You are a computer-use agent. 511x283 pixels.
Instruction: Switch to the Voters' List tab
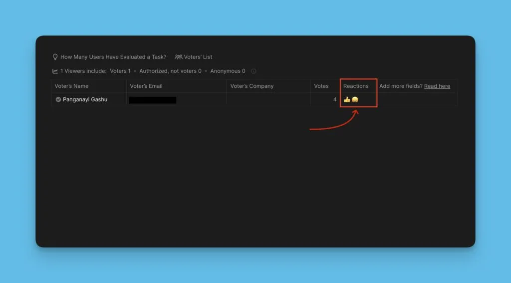[198, 57]
